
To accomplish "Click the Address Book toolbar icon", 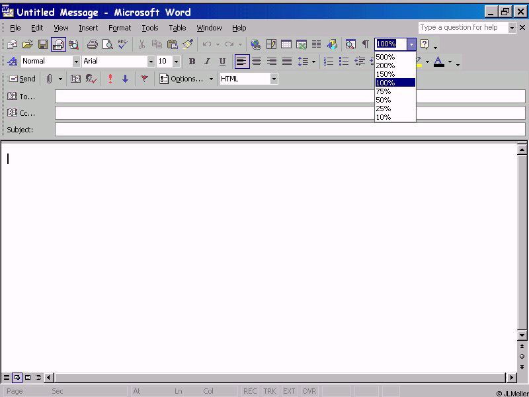I will click(75, 79).
